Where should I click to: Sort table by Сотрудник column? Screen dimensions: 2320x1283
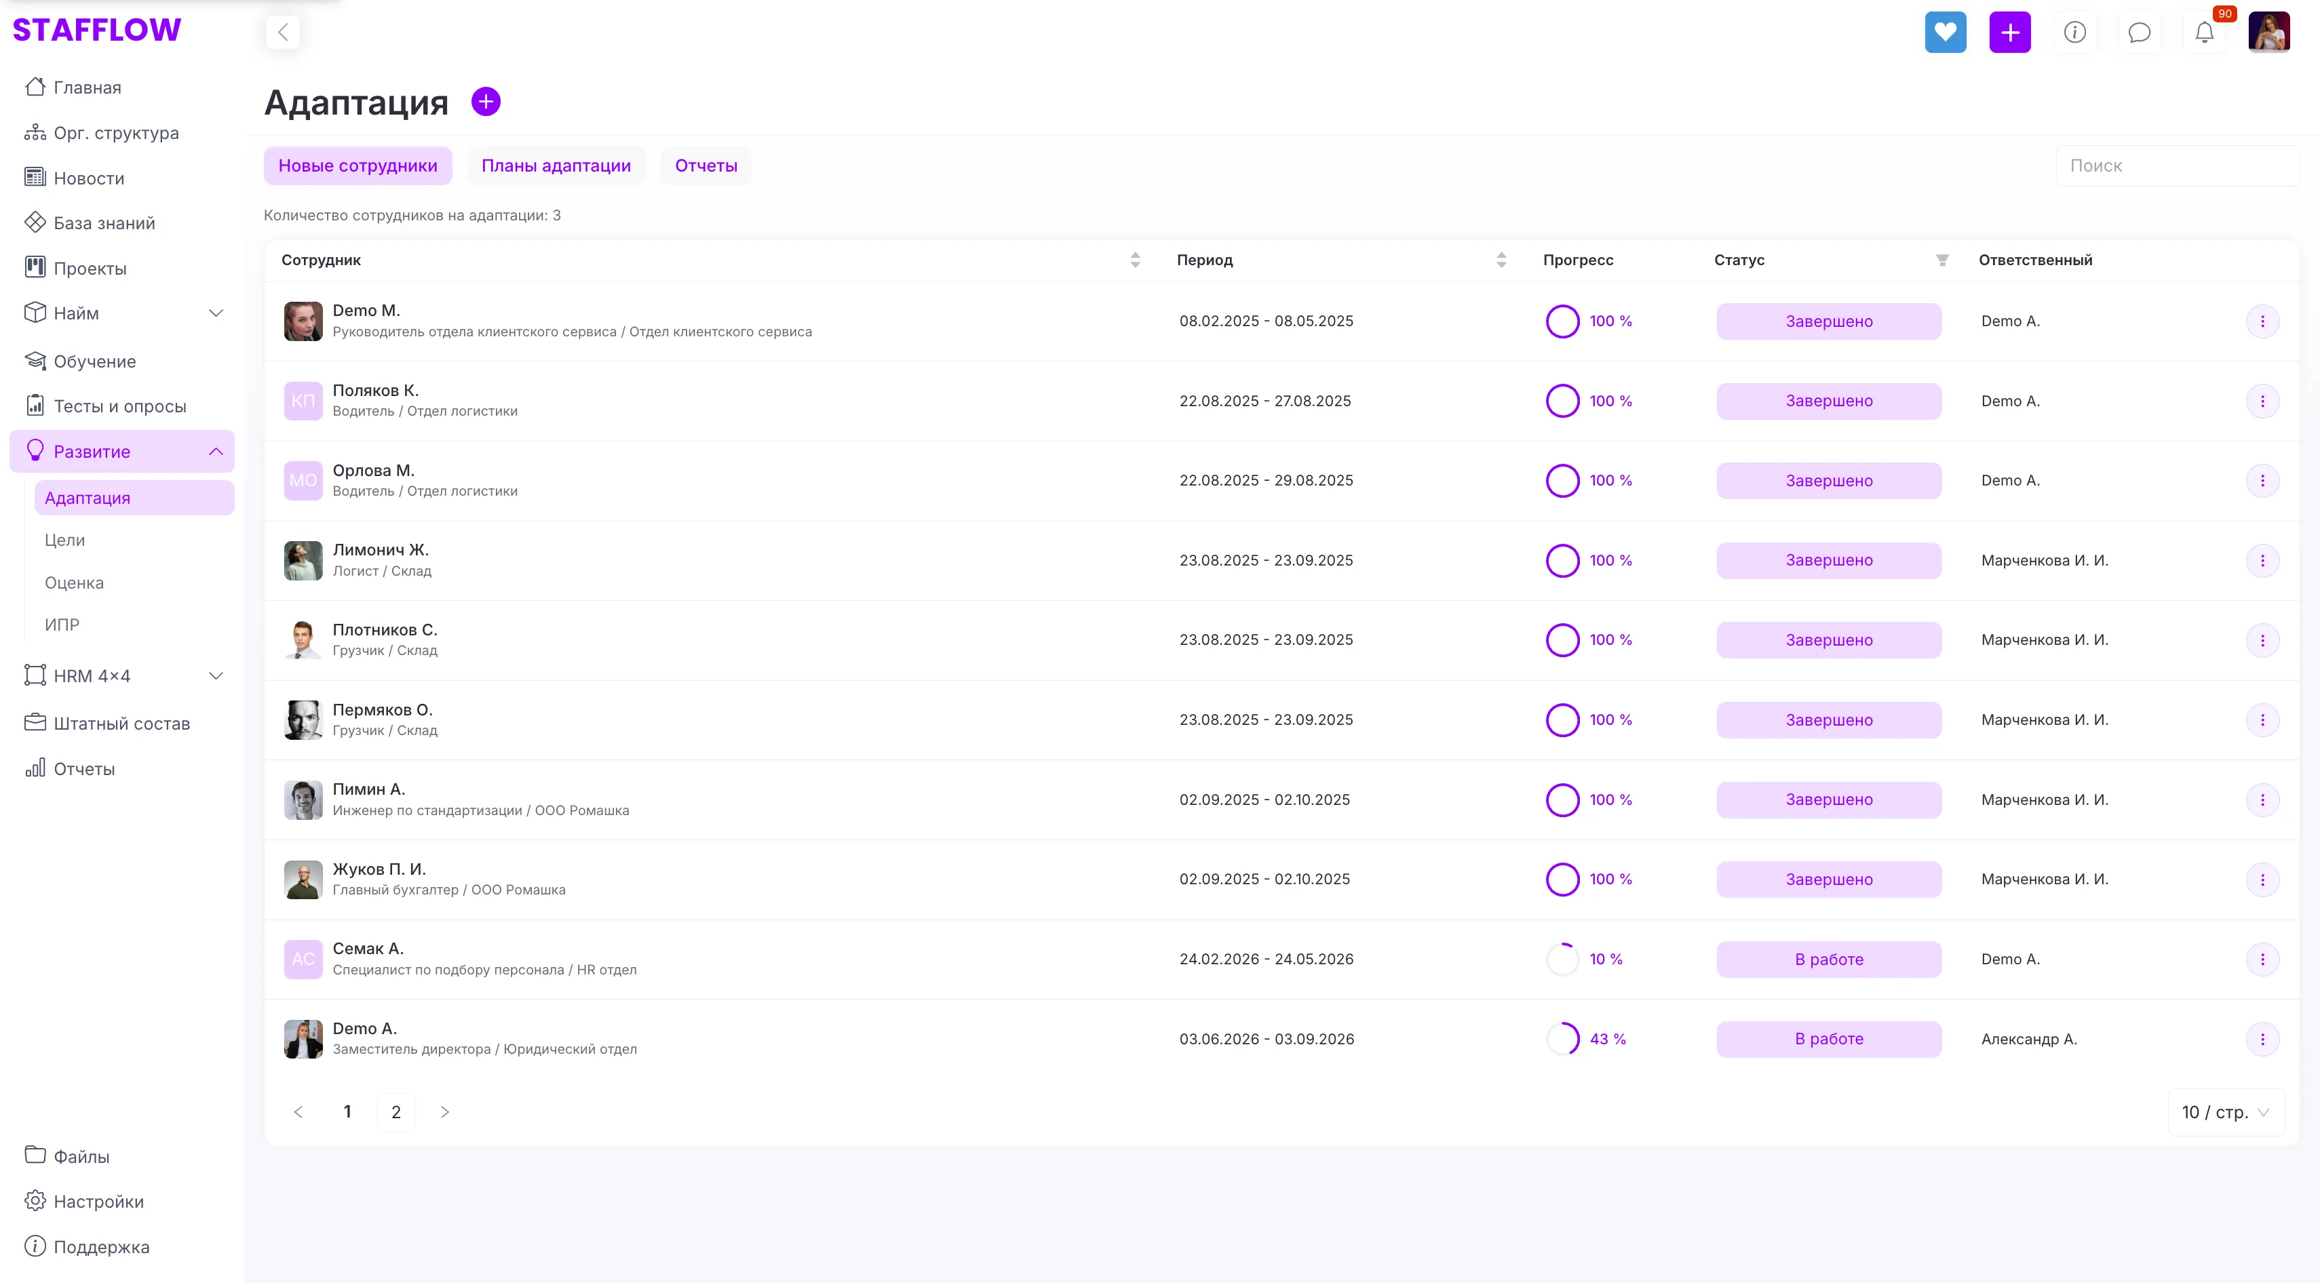[1135, 260]
